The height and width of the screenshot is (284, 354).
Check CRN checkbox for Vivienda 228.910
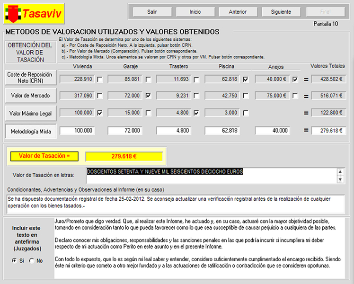100,80
